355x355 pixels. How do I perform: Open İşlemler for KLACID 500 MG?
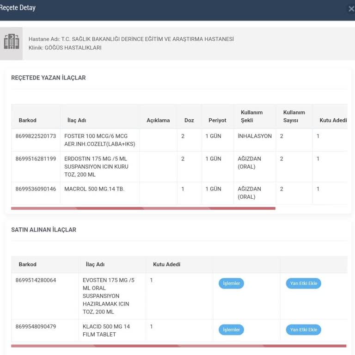click(231, 330)
